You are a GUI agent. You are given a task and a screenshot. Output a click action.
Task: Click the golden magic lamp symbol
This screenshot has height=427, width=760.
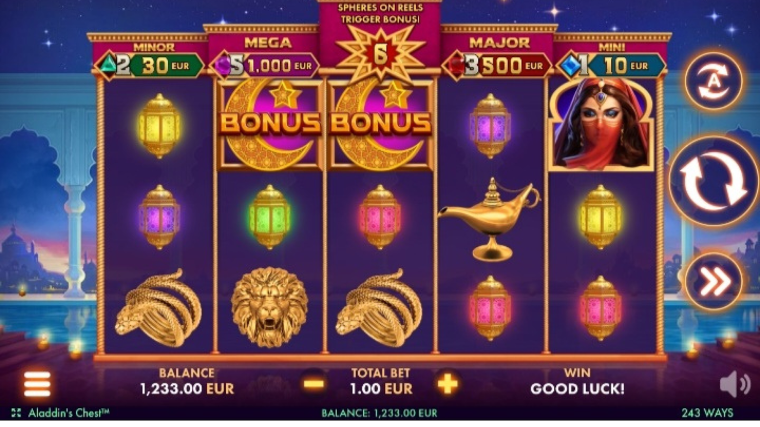490,219
